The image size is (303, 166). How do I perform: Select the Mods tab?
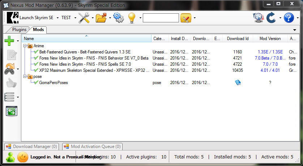[38, 30]
